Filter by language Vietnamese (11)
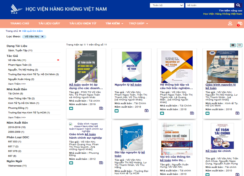 (x=17, y=166)
